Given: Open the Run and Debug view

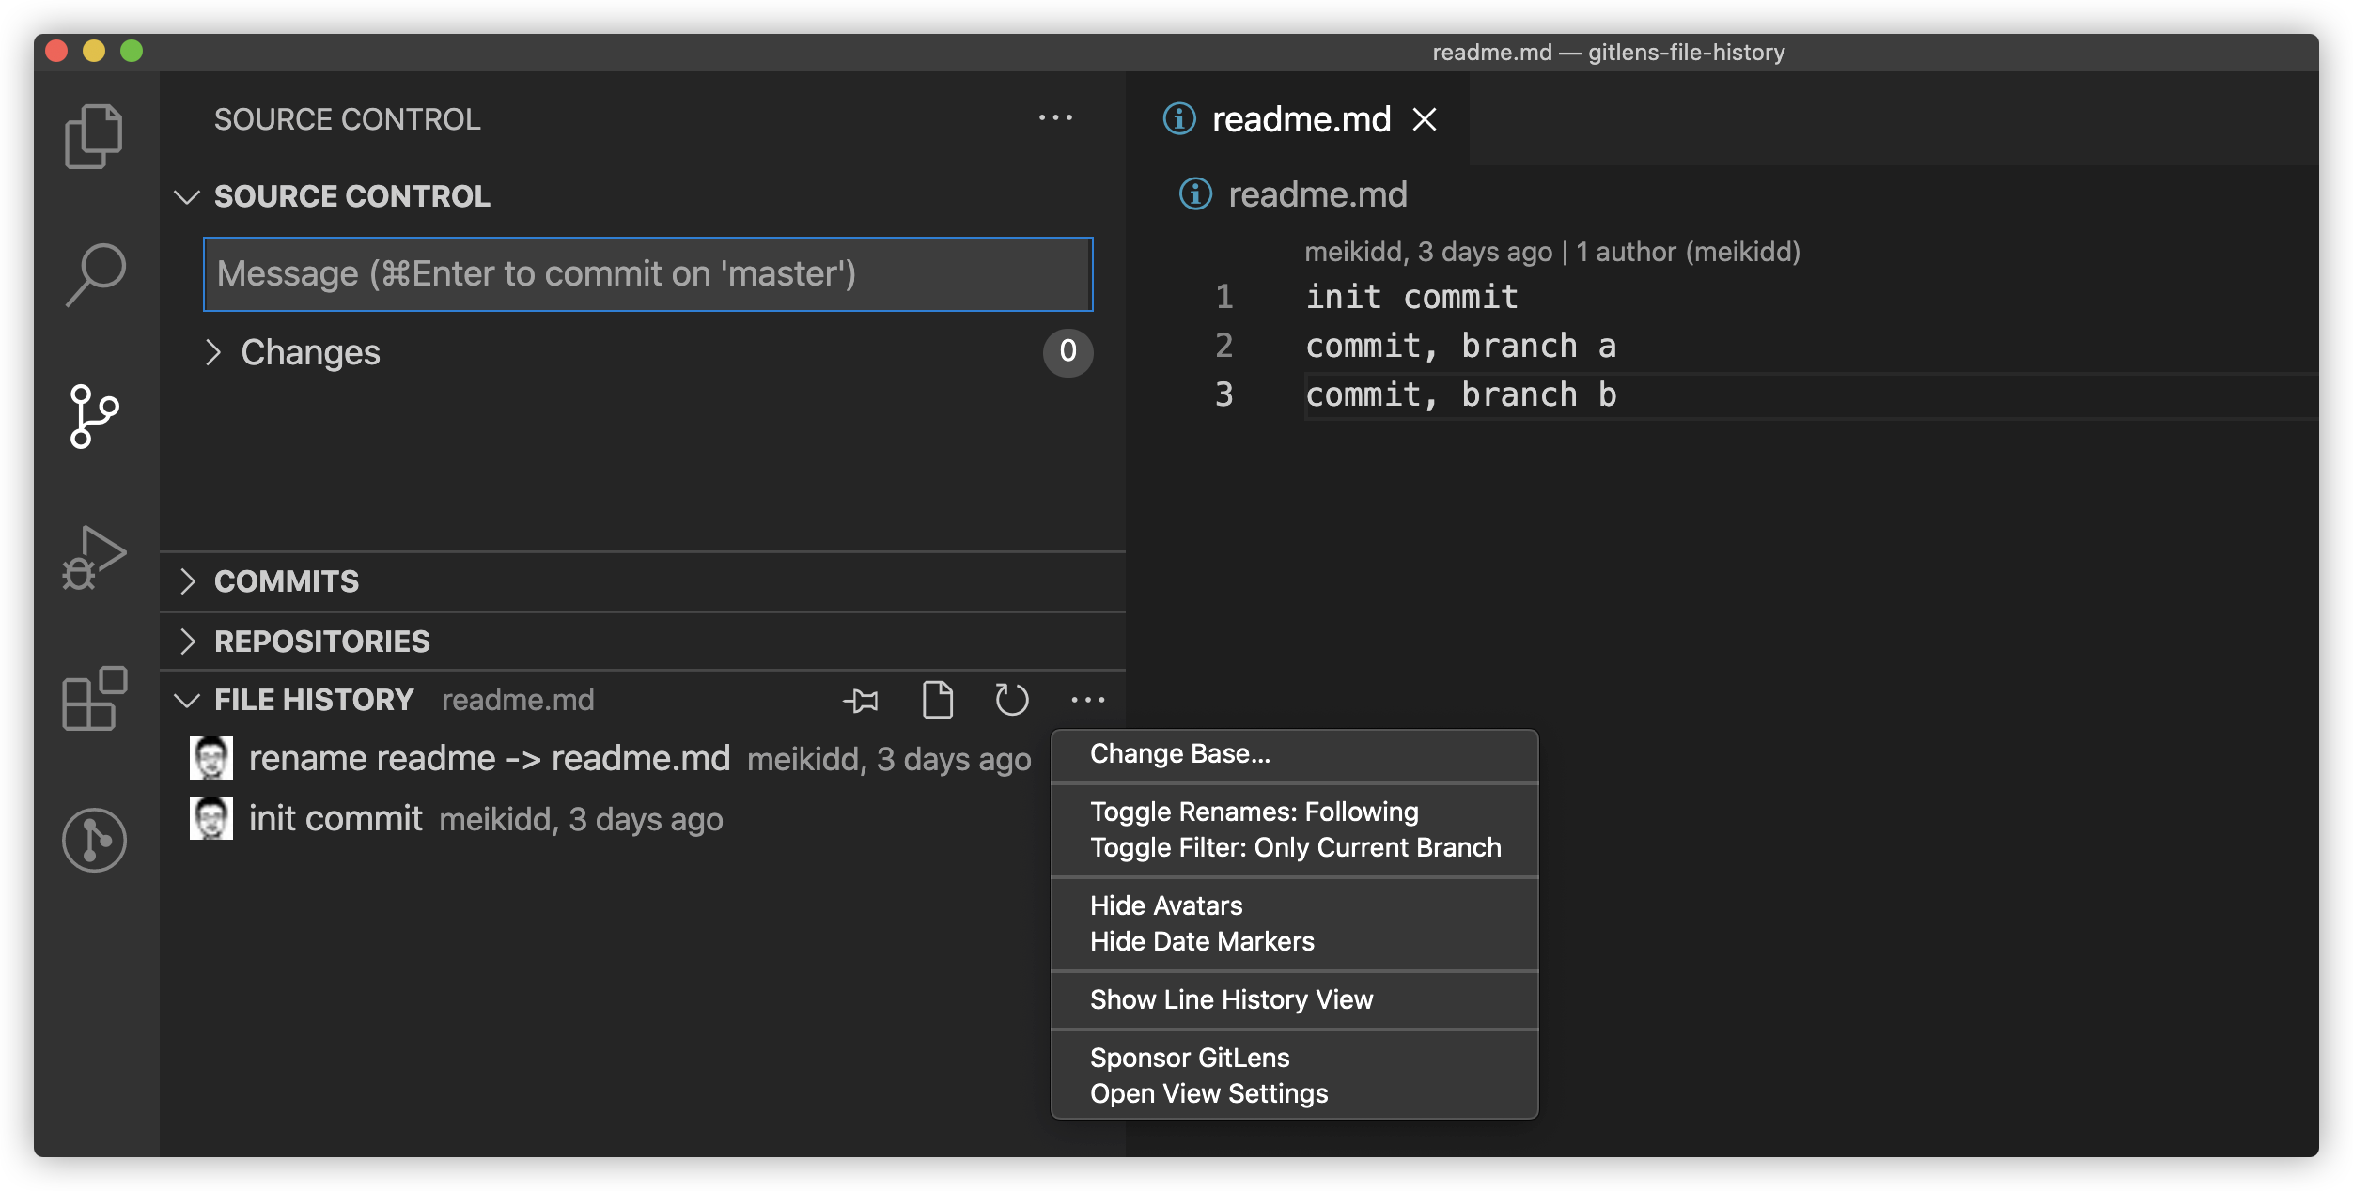Looking at the screenshot, I should click(x=94, y=556).
